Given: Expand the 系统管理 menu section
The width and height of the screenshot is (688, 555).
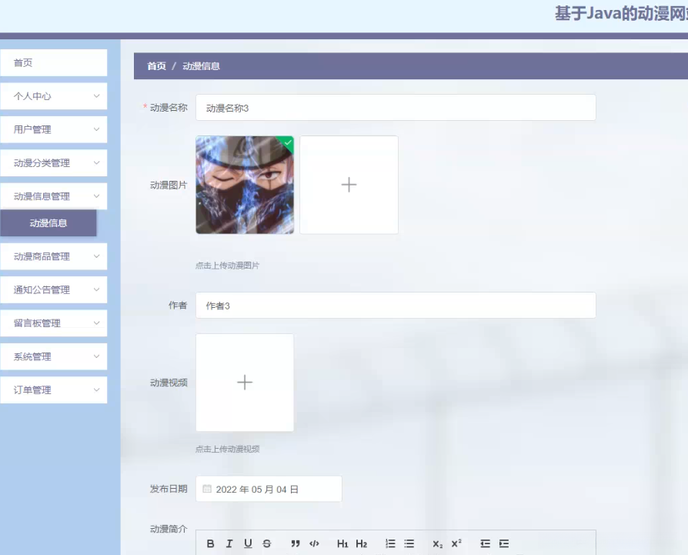Looking at the screenshot, I should click(x=54, y=356).
